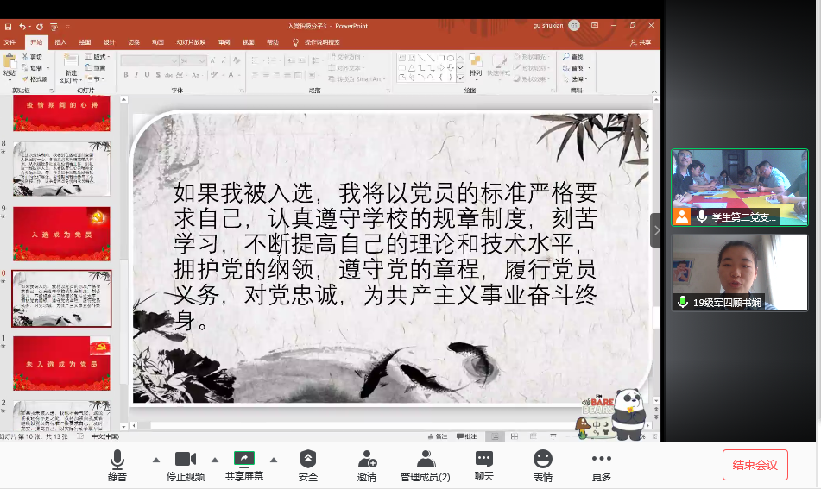Collapse the video panel with side chevron
This screenshot has height=489, width=821.
point(656,230)
